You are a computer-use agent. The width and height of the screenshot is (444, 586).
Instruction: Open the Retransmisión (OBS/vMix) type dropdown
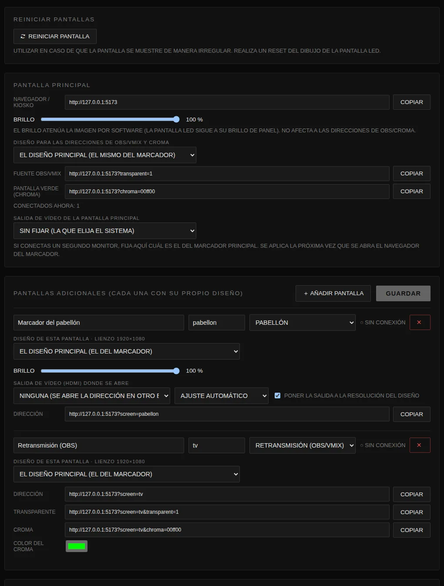303,445
